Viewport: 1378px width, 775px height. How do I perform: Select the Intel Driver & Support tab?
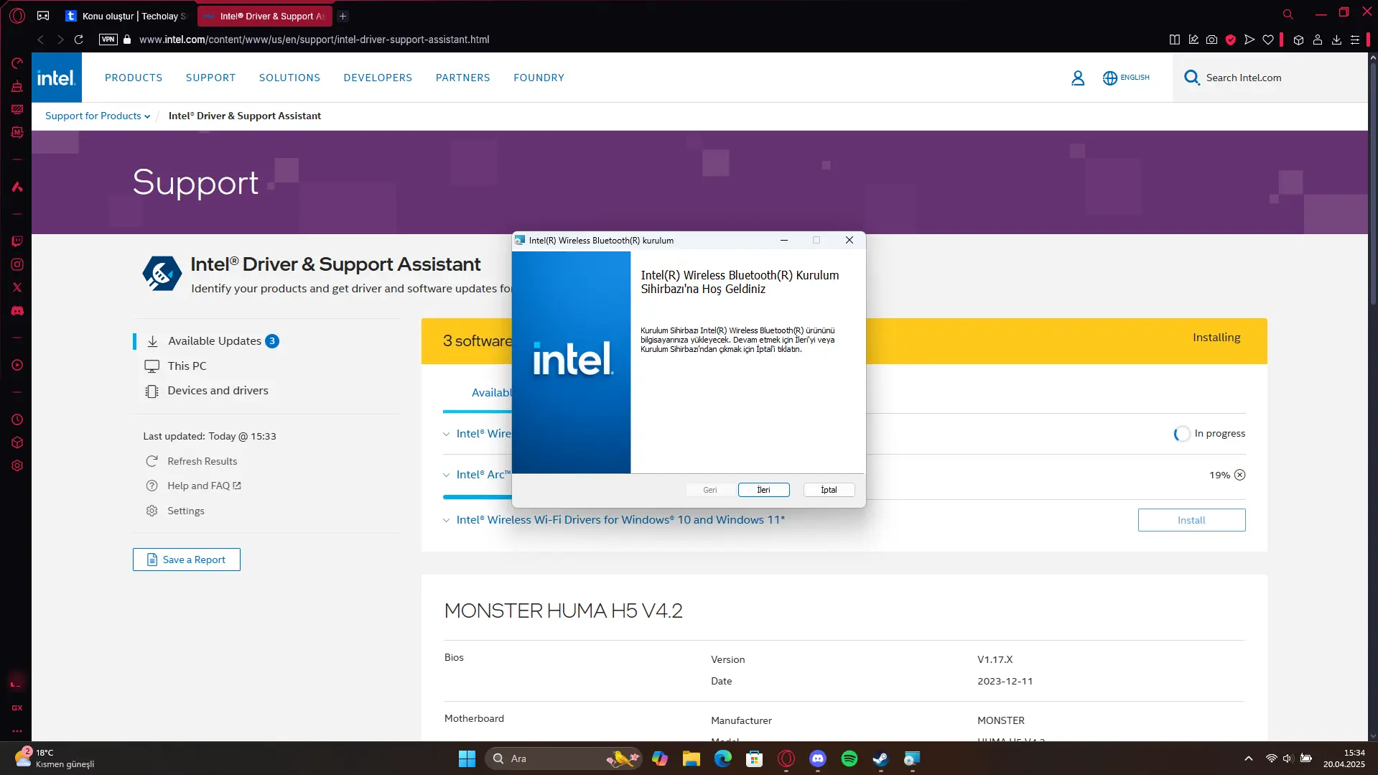pos(265,16)
